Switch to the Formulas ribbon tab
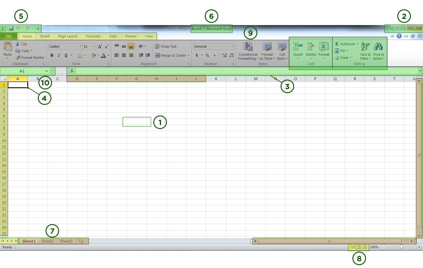This screenshot has height=268, width=423. pos(93,36)
